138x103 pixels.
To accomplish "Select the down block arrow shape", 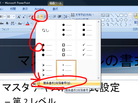I will pos(126,20).
